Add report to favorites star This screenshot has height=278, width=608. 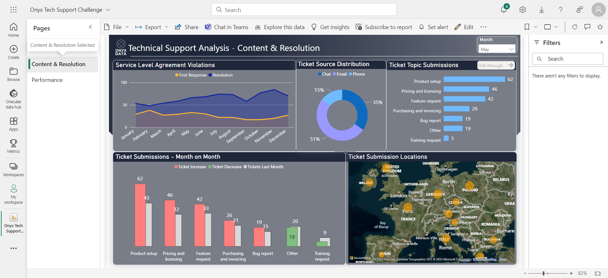tap(600, 27)
